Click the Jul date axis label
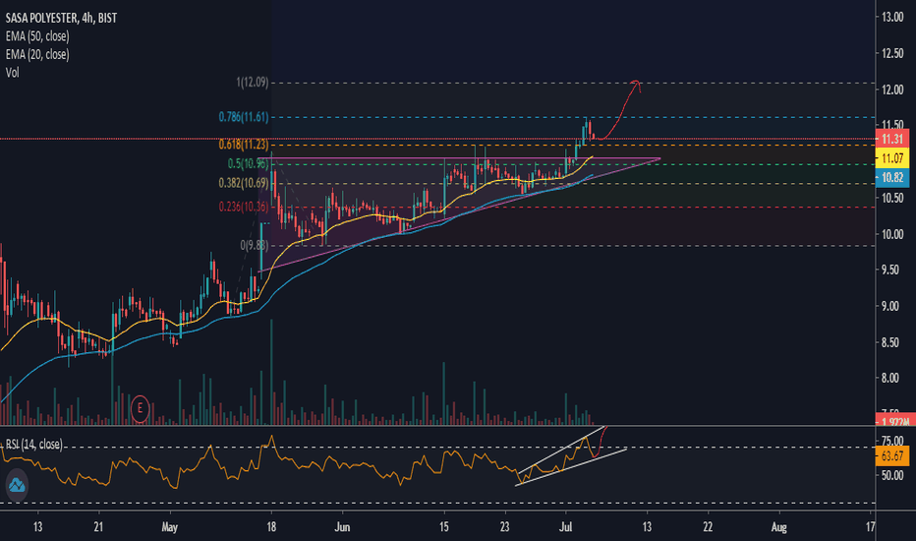The height and width of the screenshot is (541, 916). click(x=565, y=527)
